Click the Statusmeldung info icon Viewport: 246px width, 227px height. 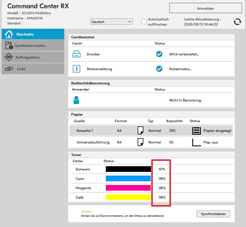[x=77, y=69]
